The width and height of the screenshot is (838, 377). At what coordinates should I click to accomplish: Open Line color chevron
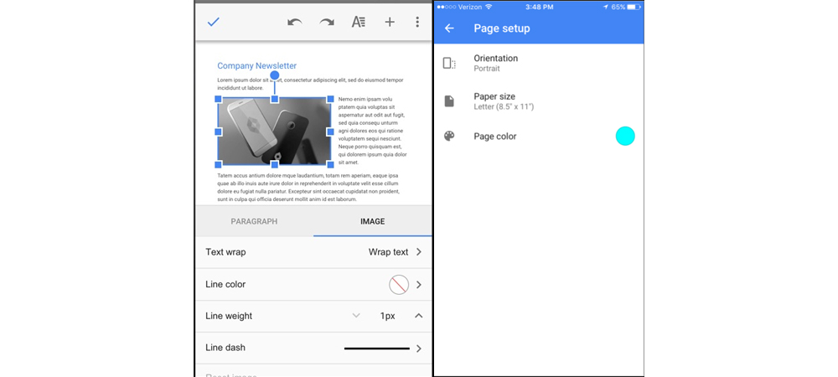pos(419,285)
